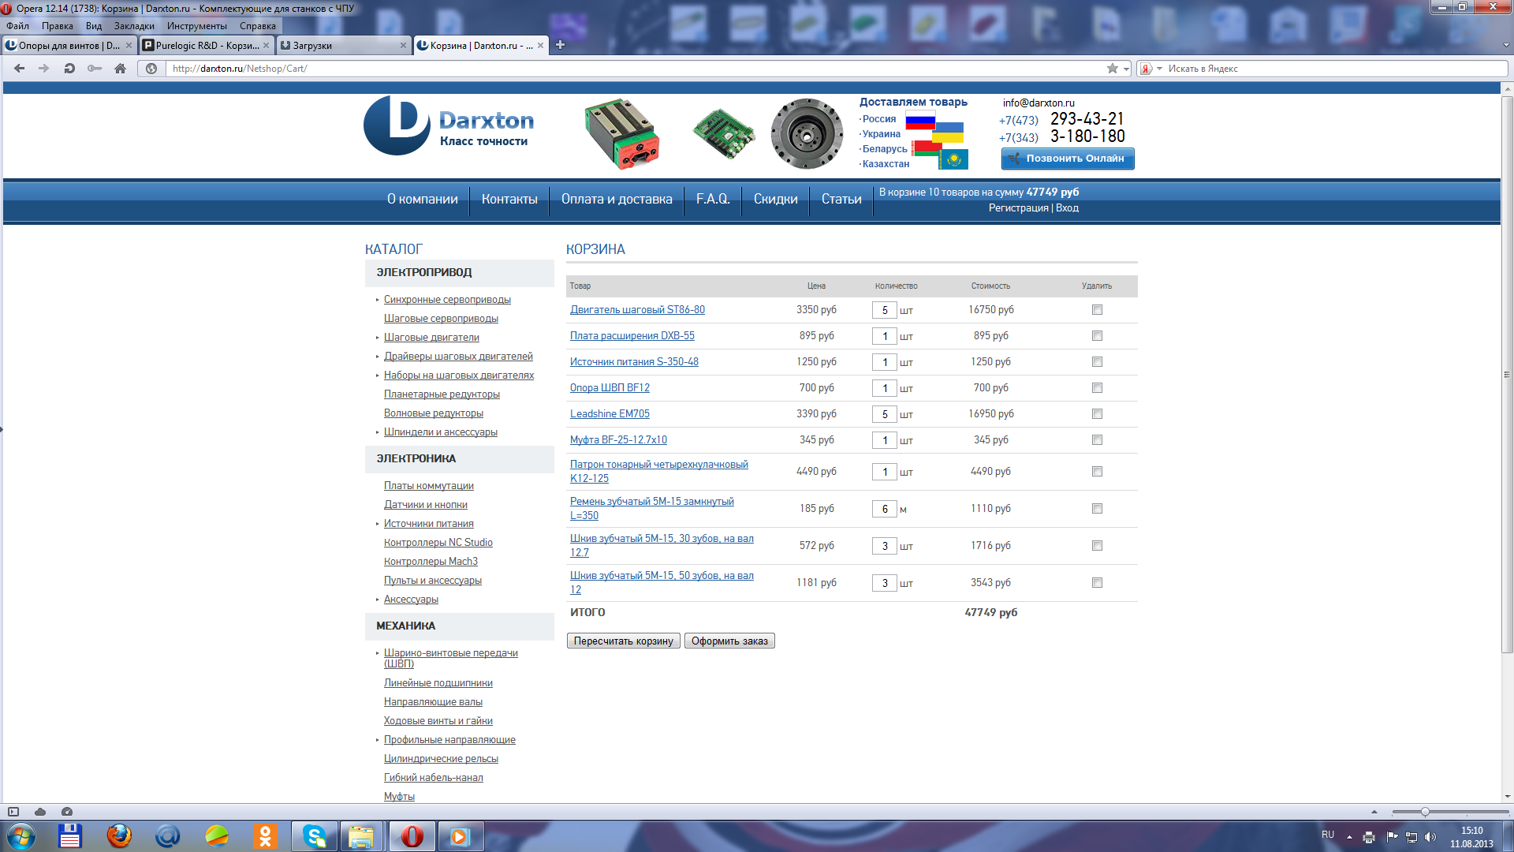
Task: Click the password wand key icon
Action: [95, 69]
